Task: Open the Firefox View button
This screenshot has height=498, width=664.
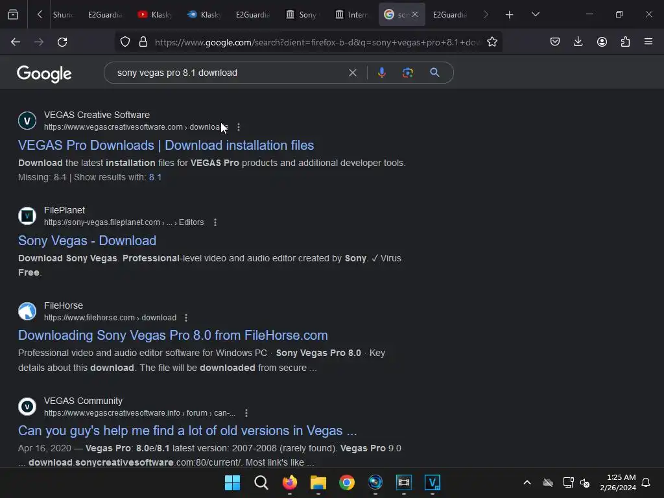Action: (x=13, y=14)
